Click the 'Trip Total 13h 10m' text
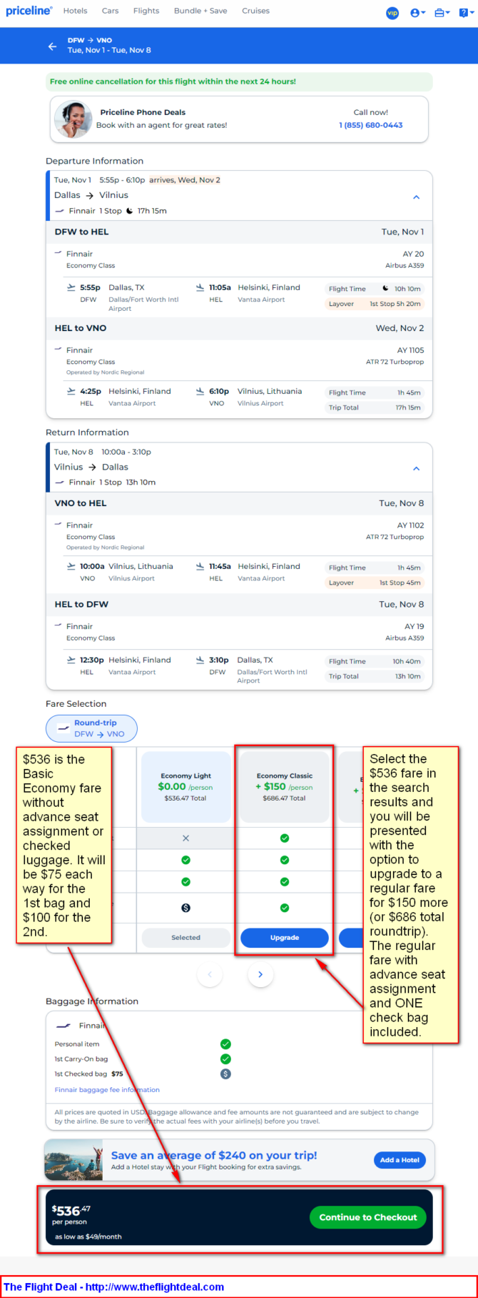 (374, 676)
